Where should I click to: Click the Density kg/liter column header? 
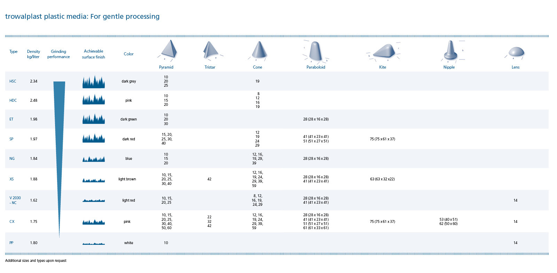click(x=33, y=54)
